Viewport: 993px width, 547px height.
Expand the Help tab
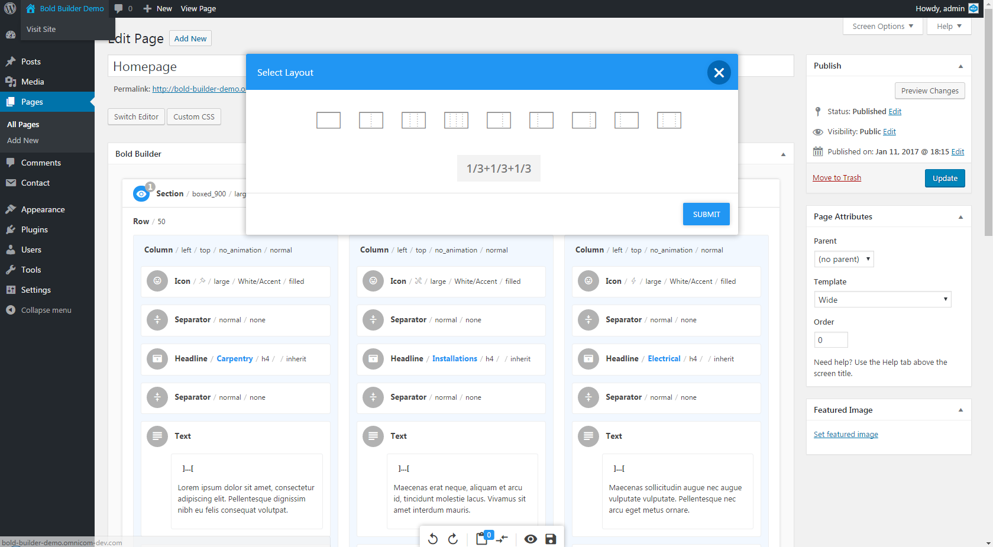(x=949, y=26)
